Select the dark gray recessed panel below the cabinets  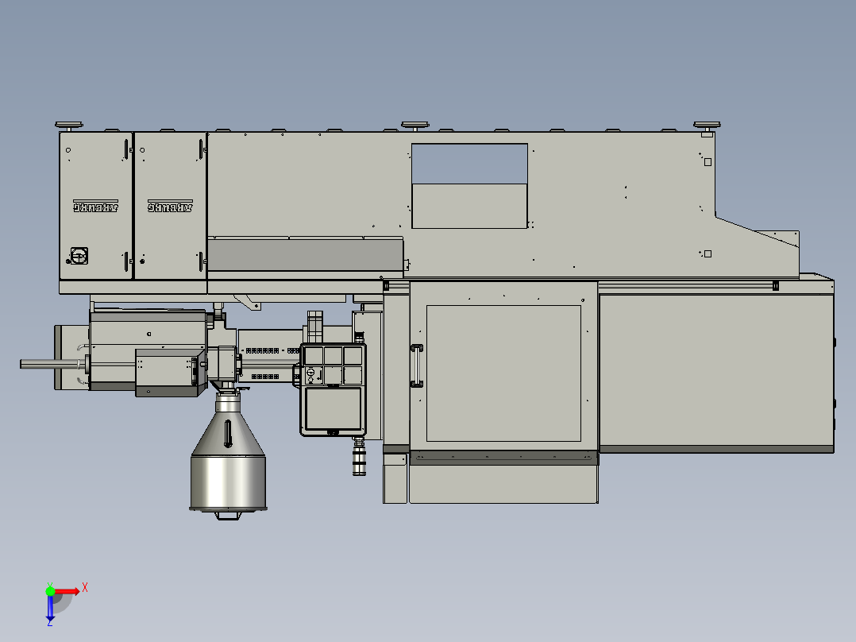click(x=305, y=254)
